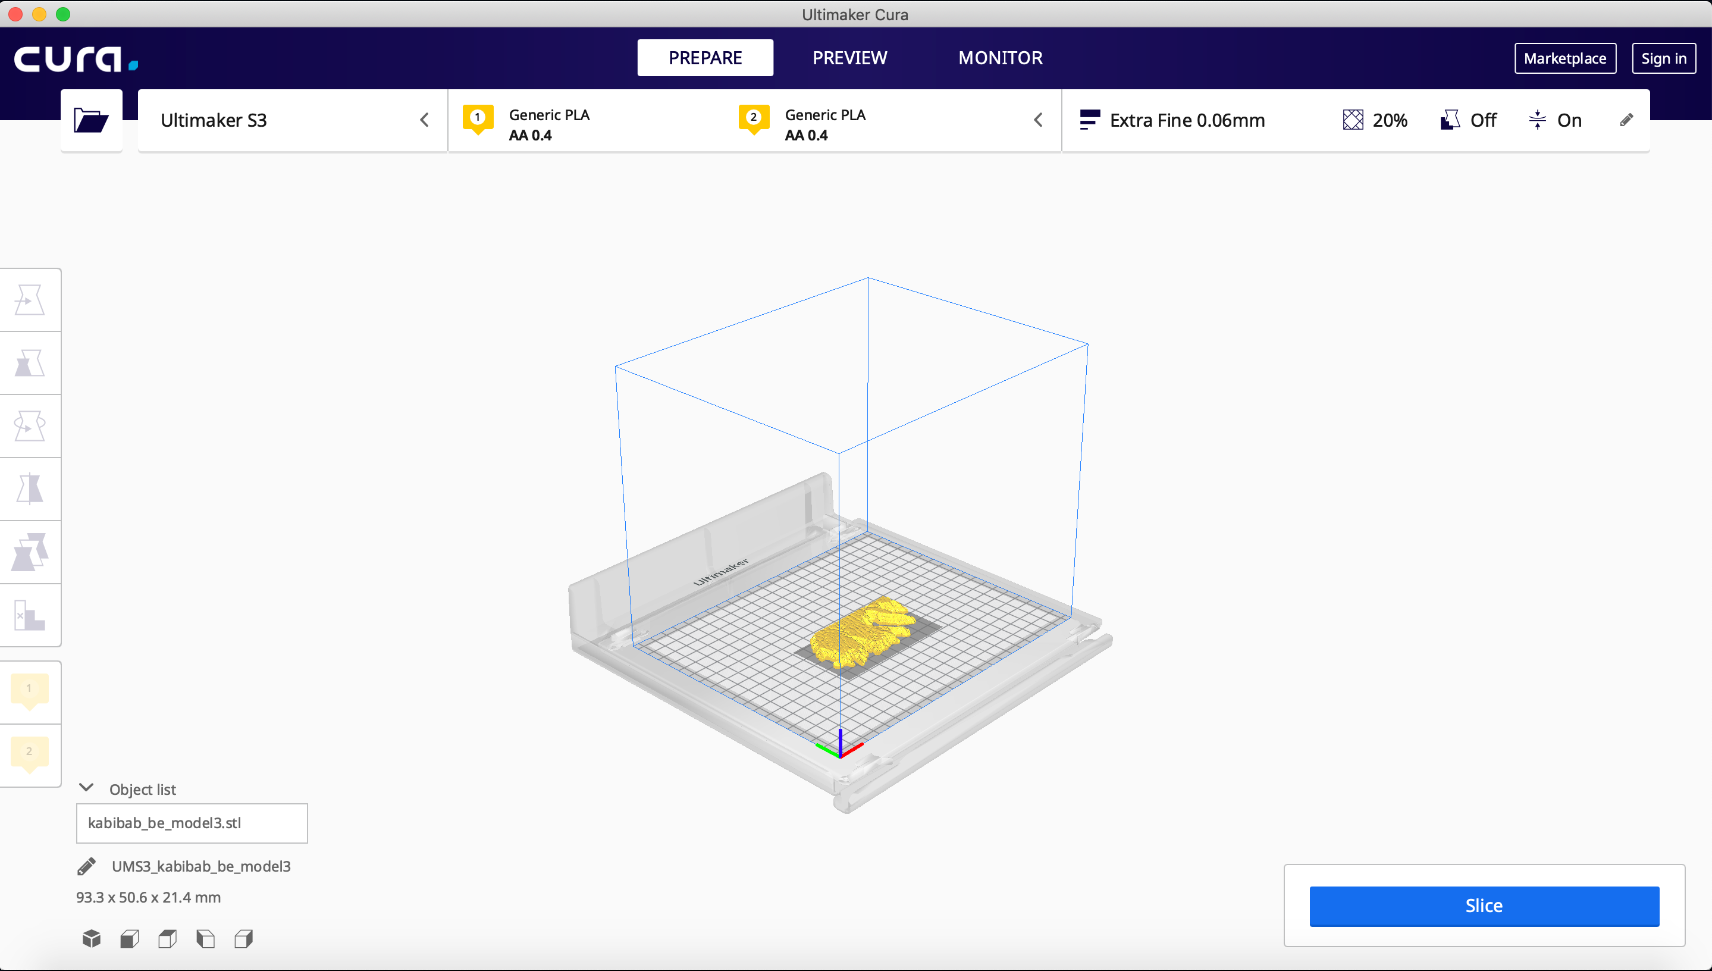The height and width of the screenshot is (971, 1712).
Task: Switch to left side view cube icon
Action: 205,939
